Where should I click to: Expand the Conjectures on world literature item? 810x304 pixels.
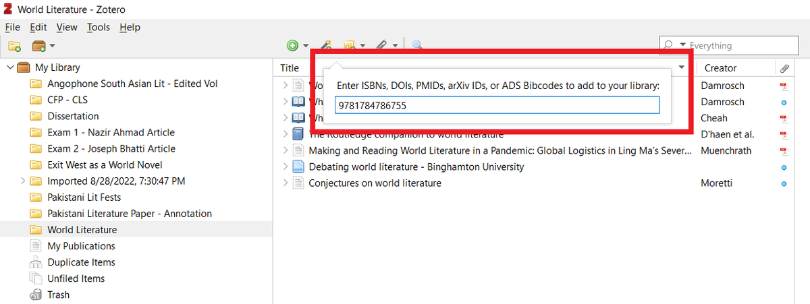(x=286, y=183)
